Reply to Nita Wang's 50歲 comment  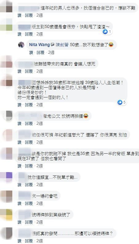point(41,53)
